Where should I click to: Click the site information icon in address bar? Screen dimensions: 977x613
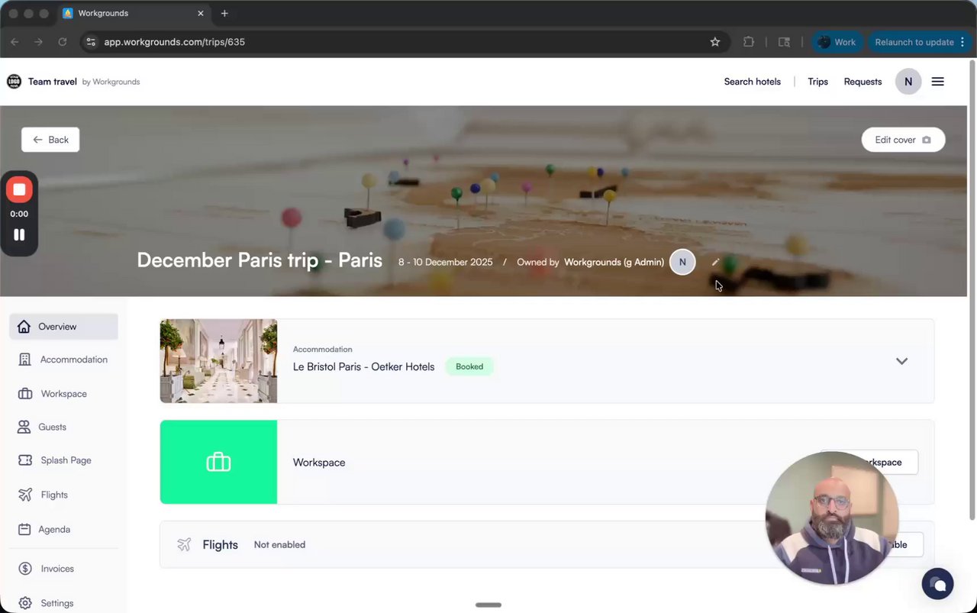tap(91, 42)
